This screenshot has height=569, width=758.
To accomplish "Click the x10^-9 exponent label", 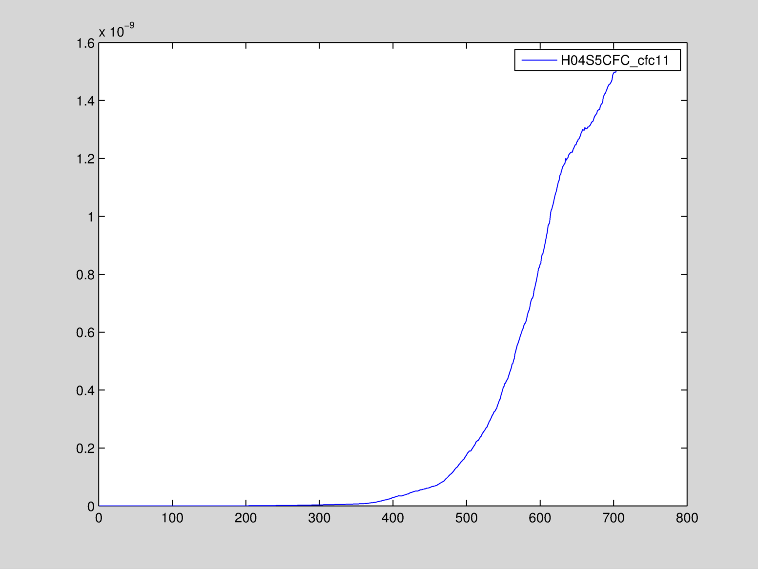I will coord(116,31).
